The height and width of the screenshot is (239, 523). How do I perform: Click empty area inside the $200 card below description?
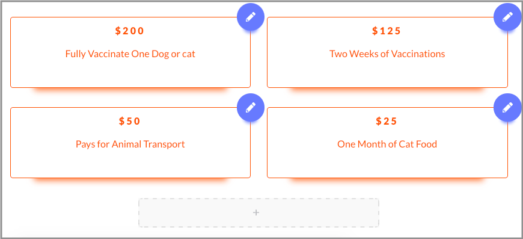coord(130,74)
